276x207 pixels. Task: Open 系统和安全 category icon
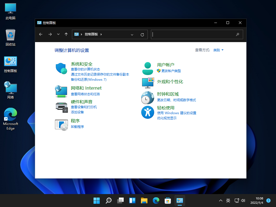coord(61,68)
